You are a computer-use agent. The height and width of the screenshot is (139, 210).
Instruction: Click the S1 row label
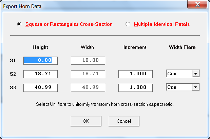tap(13, 60)
